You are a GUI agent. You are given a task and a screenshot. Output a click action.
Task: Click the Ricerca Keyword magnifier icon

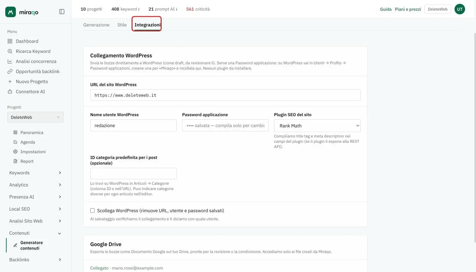click(x=10, y=51)
